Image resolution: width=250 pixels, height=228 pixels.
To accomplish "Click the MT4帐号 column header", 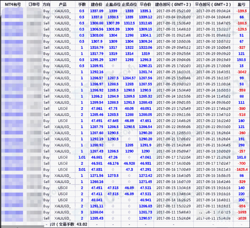I will [13, 4].
